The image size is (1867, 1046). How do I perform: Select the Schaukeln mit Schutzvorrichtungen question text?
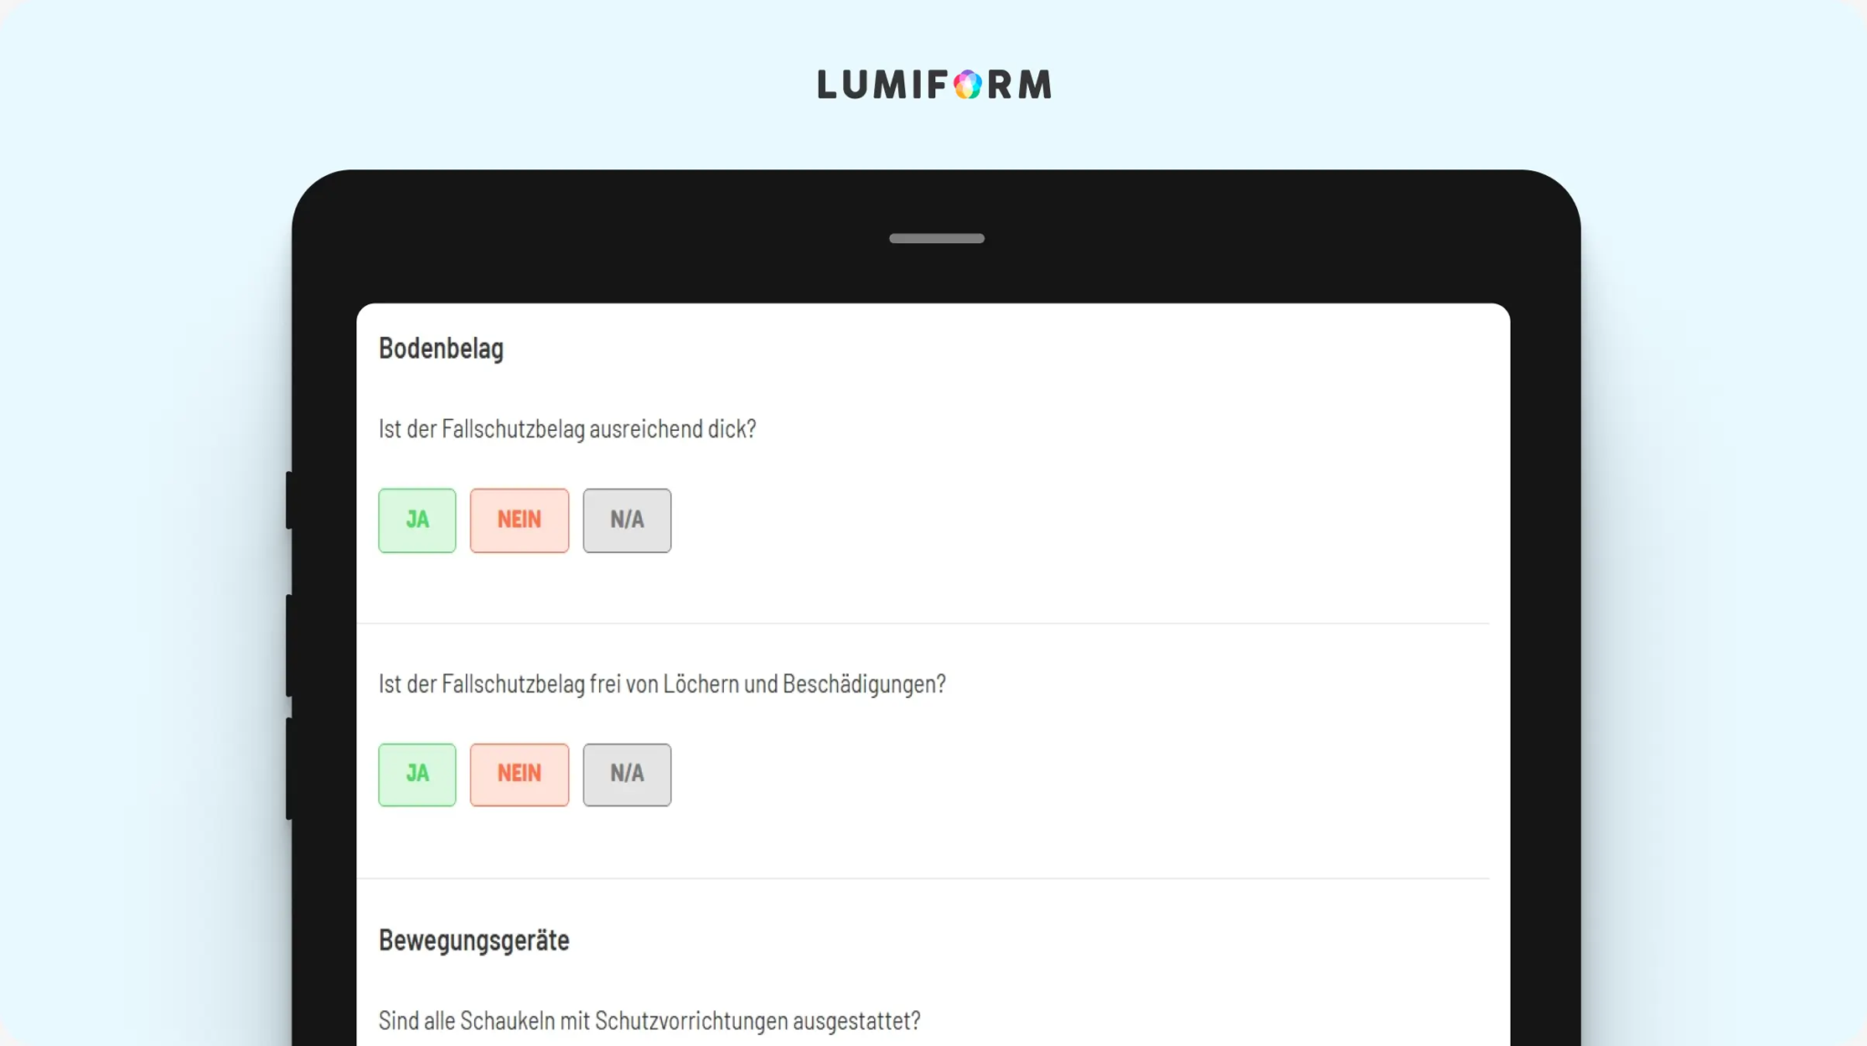pos(649,1020)
